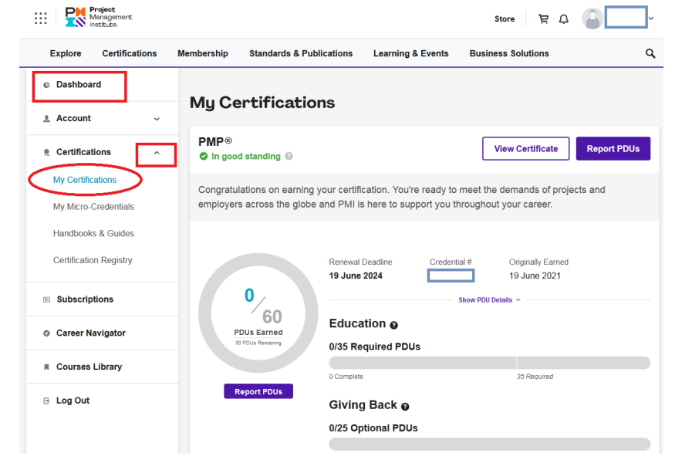Image resolution: width=692 pixels, height=460 pixels.
Task: Click the Originally Earned date 19 June 2021
Action: (535, 276)
